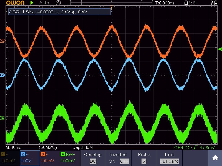Viewport: 222px width, 166px height.
Task: Select DC coupling value
Action: (93, 161)
